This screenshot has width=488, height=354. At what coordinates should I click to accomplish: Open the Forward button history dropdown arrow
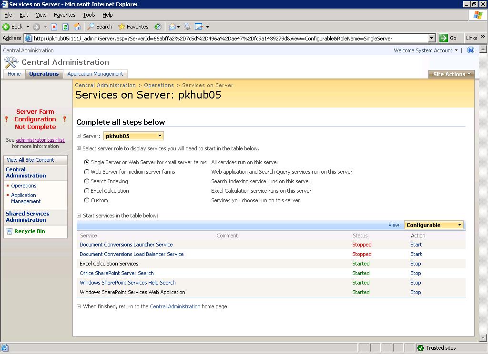[45, 27]
